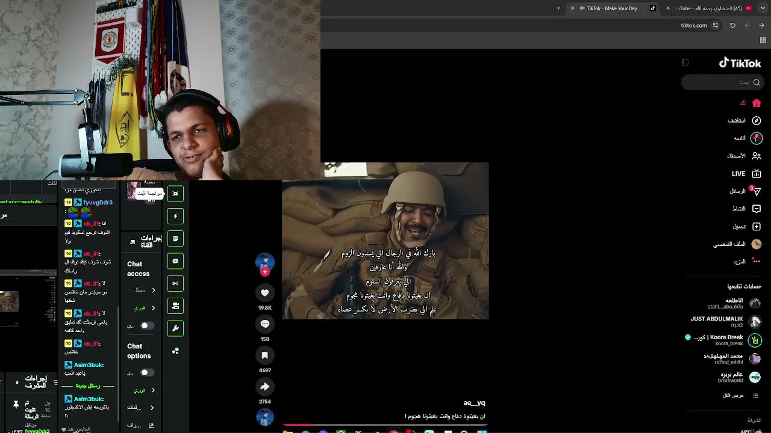Open the ae__yq creator username link
Screen dimensions: 771x433
coord(474,403)
